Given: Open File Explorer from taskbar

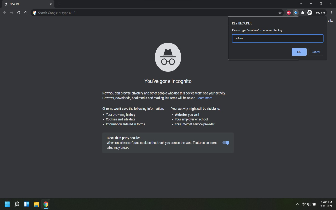Looking at the screenshot, I should 36,204.
